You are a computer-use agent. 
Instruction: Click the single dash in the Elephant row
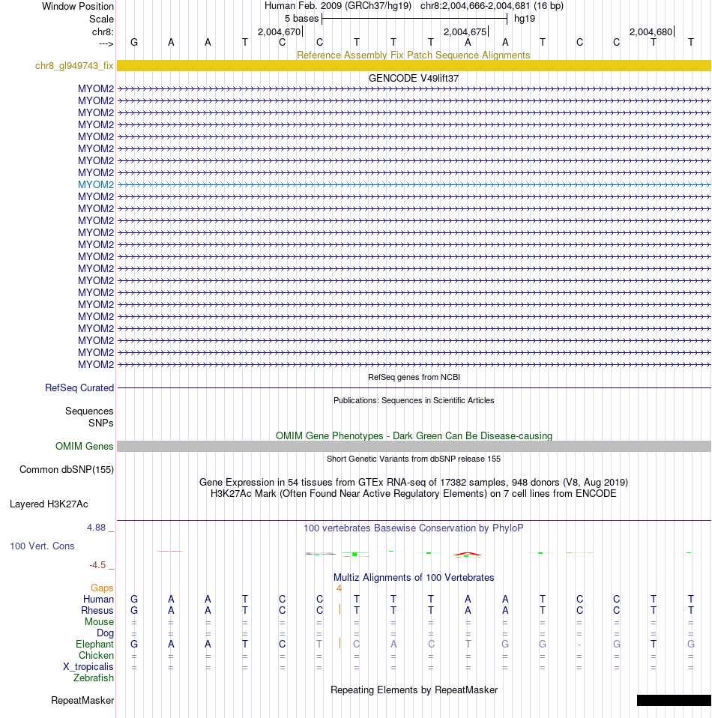pyautogui.click(x=579, y=645)
